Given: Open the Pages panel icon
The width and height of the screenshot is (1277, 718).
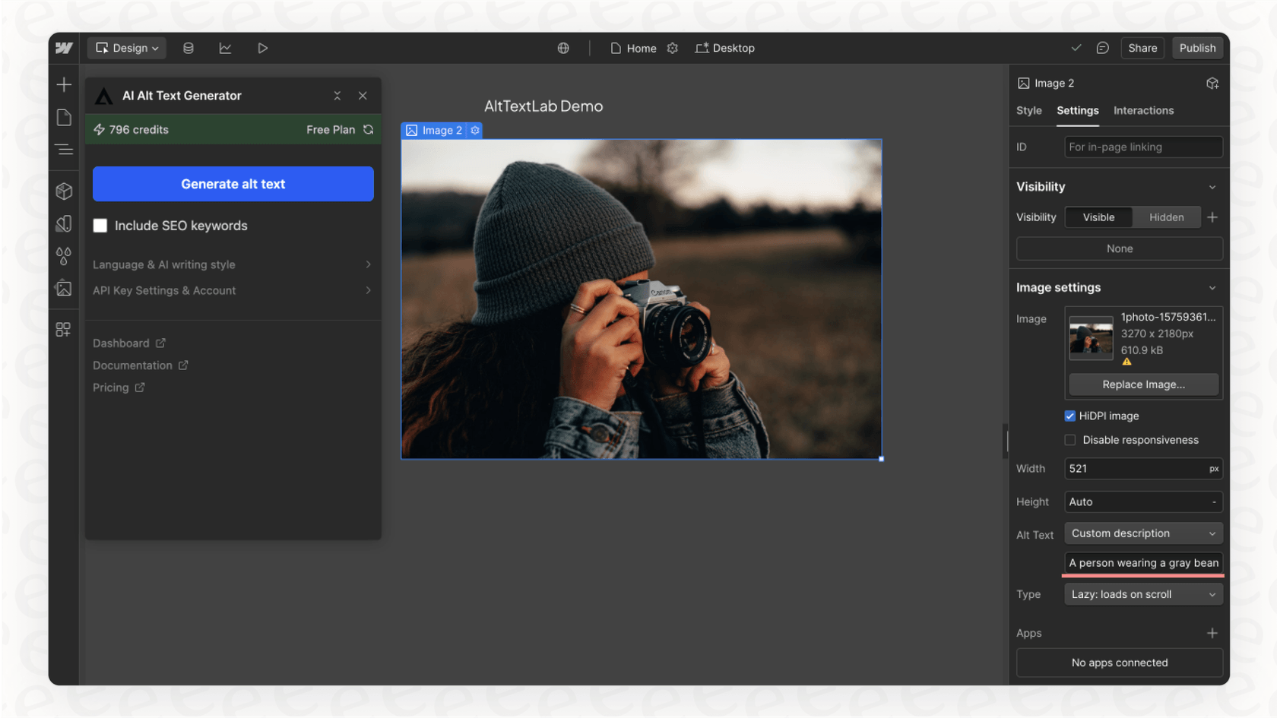Looking at the screenshot, I should 64,118.
